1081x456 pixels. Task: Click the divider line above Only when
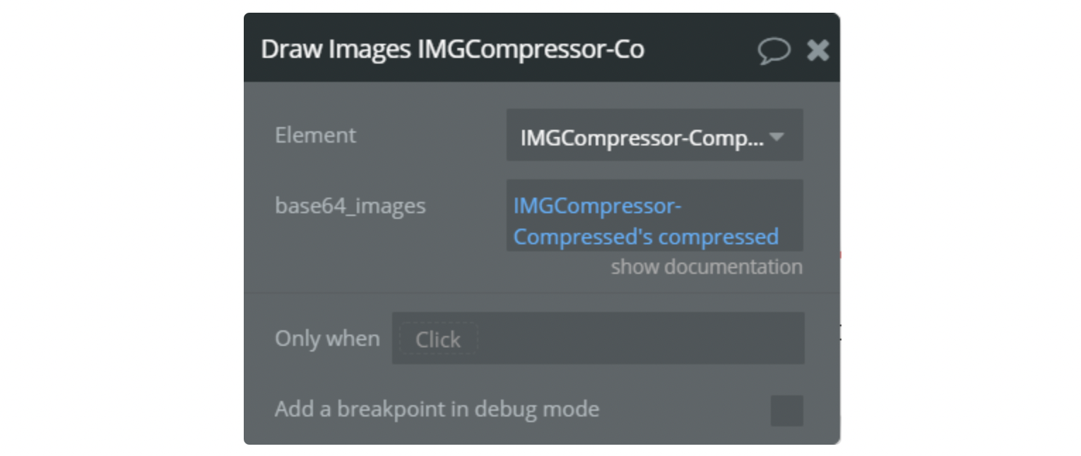pos(542,292)
